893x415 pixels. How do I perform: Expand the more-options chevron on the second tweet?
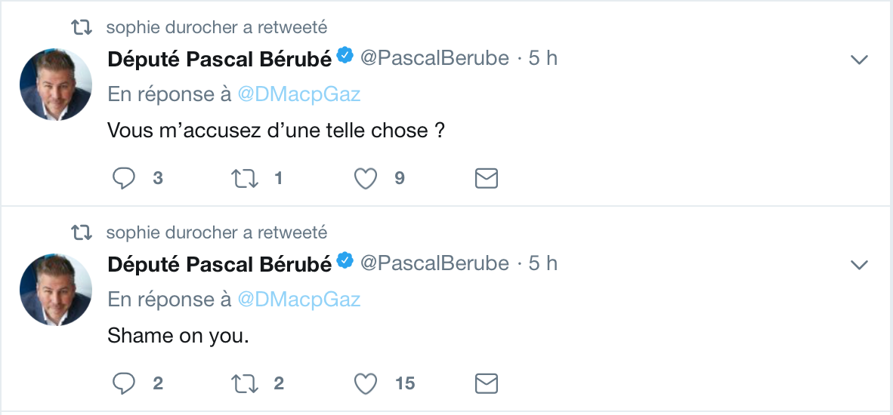[859, 264]
